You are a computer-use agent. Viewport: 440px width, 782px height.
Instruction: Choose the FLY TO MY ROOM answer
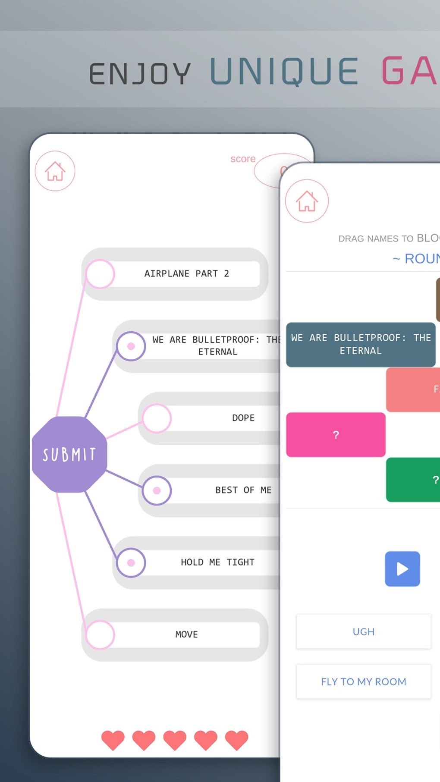tap(363, 682)
